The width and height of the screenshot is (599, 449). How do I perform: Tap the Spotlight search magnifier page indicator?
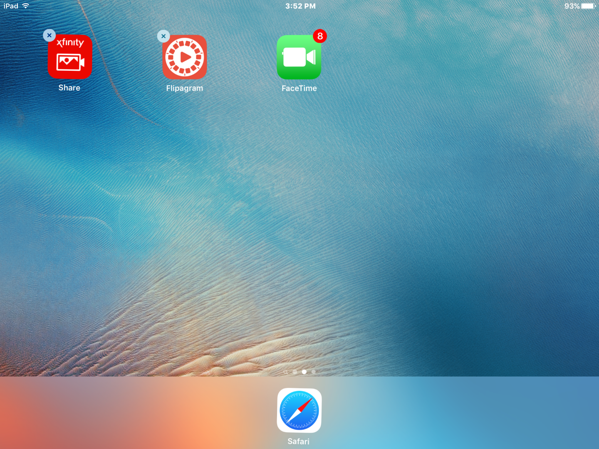pyautogui.click(x=286, y=372)
